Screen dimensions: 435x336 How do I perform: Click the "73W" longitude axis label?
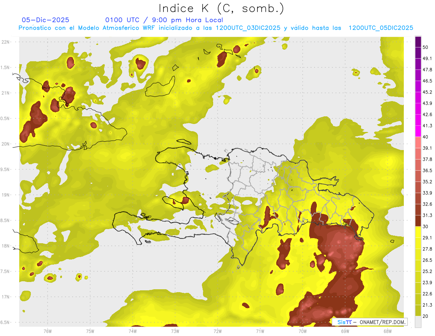tap(175, 331)
